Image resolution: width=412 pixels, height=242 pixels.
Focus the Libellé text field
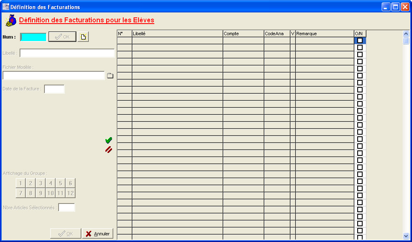tap(67, 53)
